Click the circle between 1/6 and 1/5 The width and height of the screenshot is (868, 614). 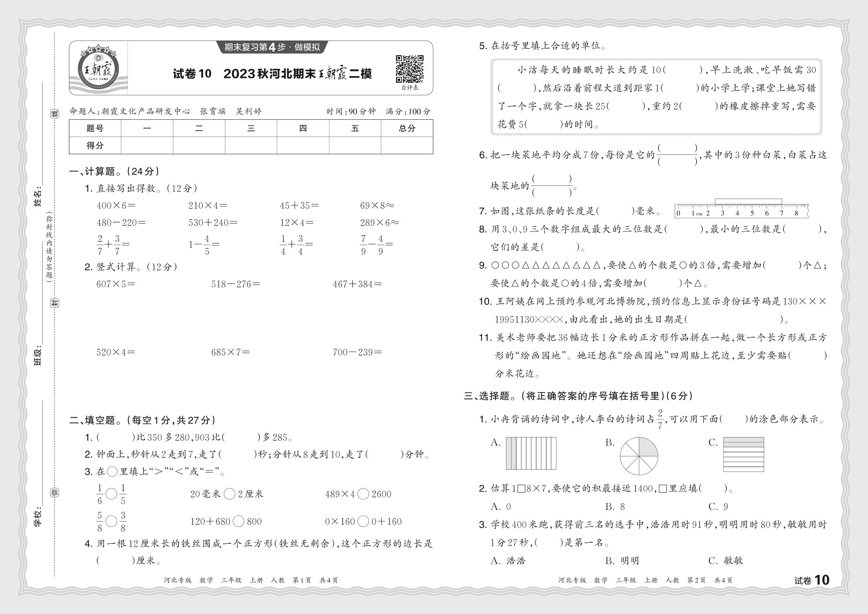pos(111,494)
